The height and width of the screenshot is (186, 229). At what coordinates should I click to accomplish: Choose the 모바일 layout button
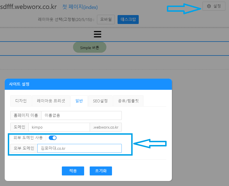coord(106,20)
